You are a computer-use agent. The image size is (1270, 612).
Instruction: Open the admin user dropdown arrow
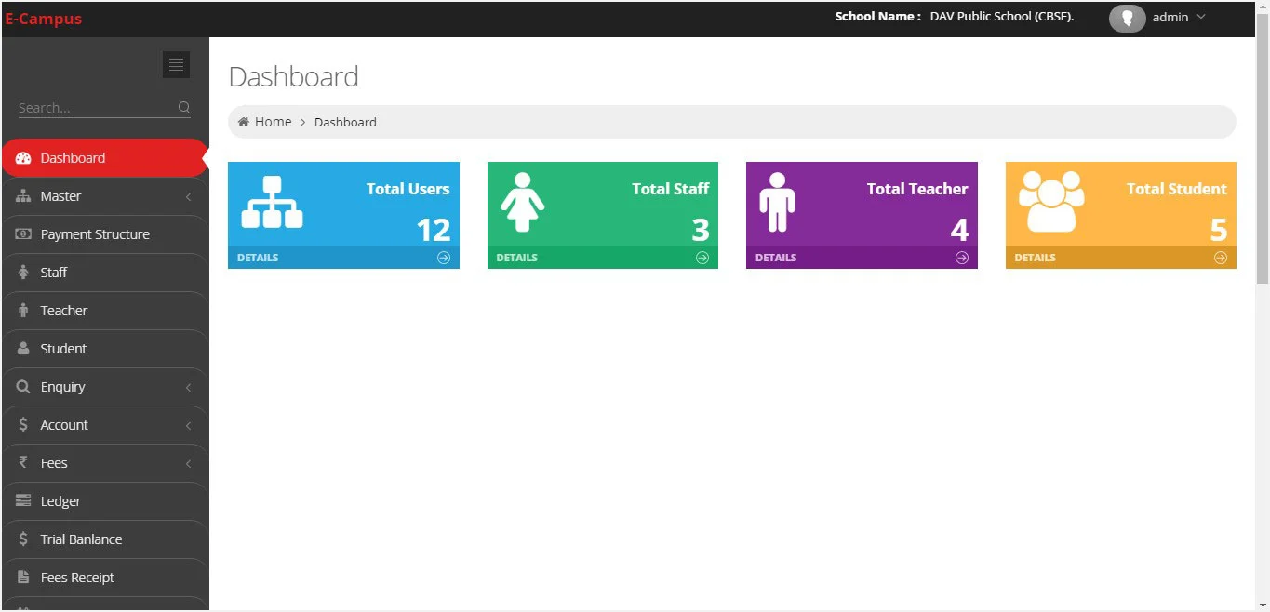click(x=1201, y=18)
